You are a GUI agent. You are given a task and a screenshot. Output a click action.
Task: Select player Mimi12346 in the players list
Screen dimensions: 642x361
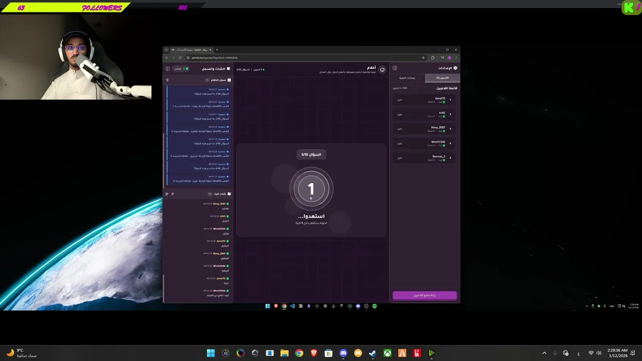425,143
